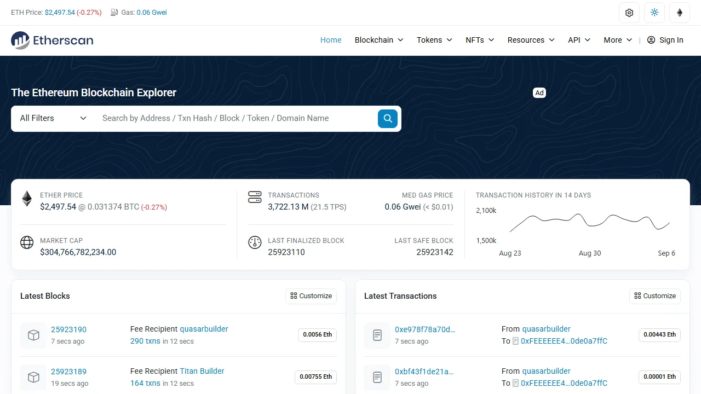Expand More menu
The image size is (701, 394).
coord(618,40)
